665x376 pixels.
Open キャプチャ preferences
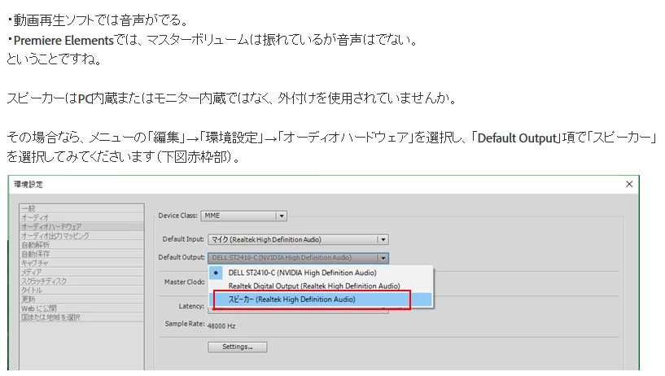pyautogui.click(x=81, y=263)
